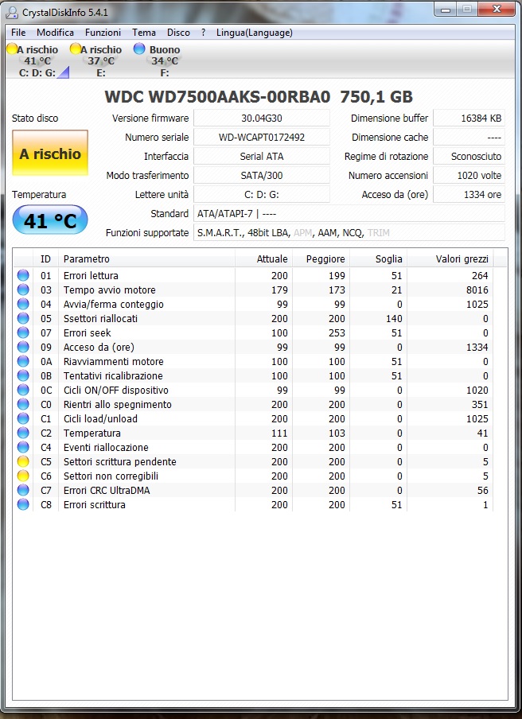Click the yellow A rischio health status button

pos(50,154)
